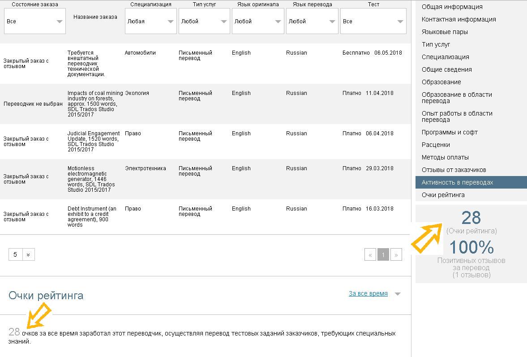Select Языковые пары in the sidebar
The width and height of the screenshot is (527, 357).
click(445, 32)
